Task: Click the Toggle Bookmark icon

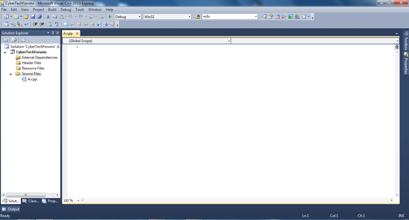Action: pyautogui.click(x=66, y=24)
